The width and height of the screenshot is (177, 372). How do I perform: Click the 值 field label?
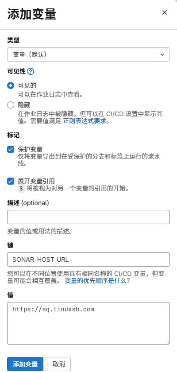[x=10, y=295]
